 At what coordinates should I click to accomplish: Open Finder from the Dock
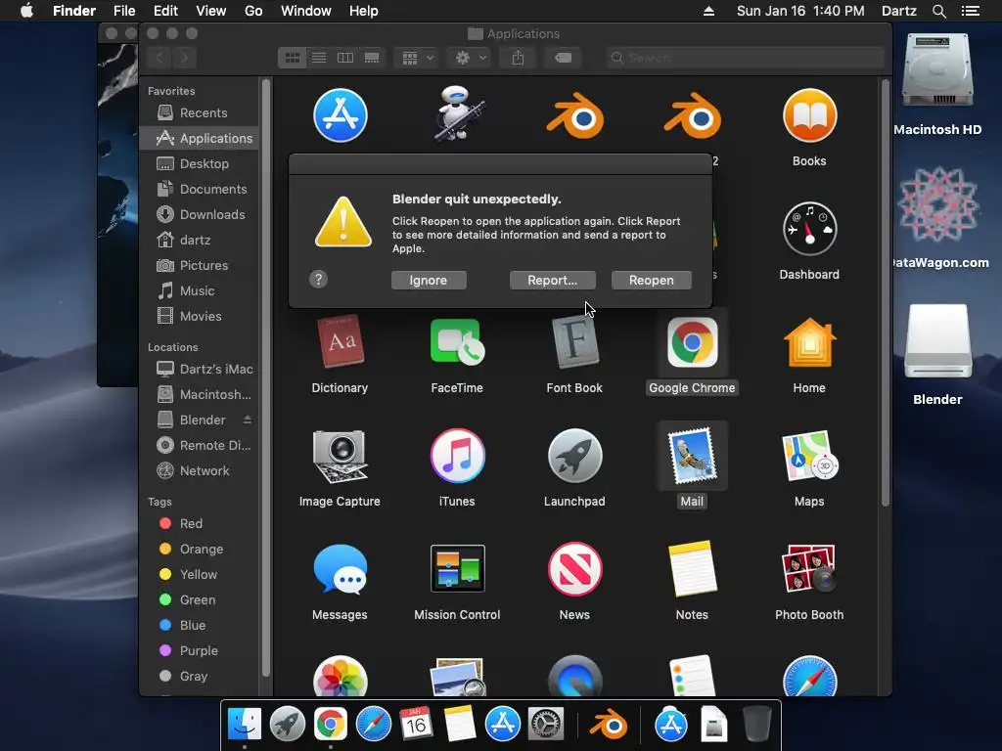(244, 725)
